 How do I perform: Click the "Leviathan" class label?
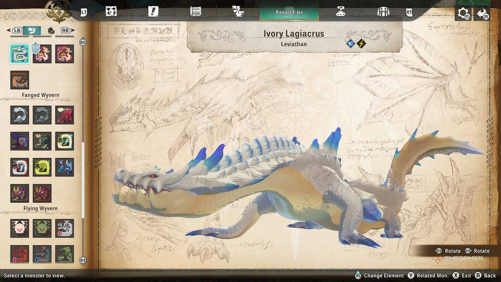[294, 44]
